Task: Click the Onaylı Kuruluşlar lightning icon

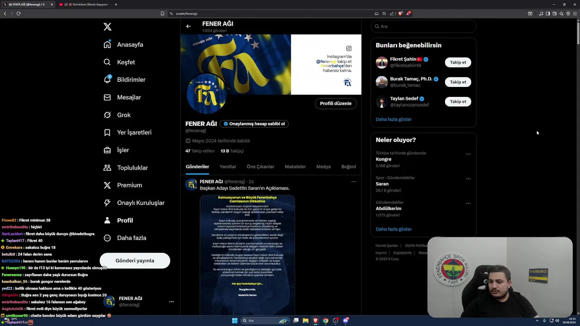Action: click(107, 203)
